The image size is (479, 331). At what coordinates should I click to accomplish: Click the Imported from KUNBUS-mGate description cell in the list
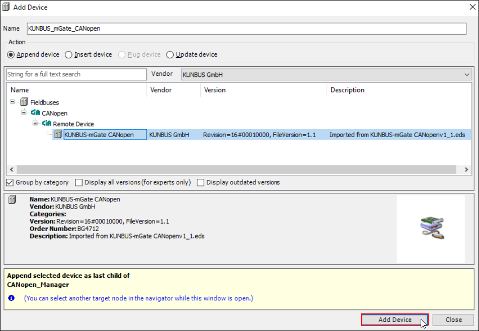tap(397, 135)
